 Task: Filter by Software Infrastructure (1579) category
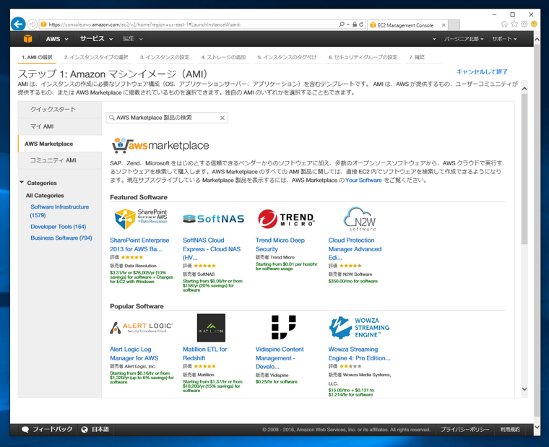click(59, 211)
